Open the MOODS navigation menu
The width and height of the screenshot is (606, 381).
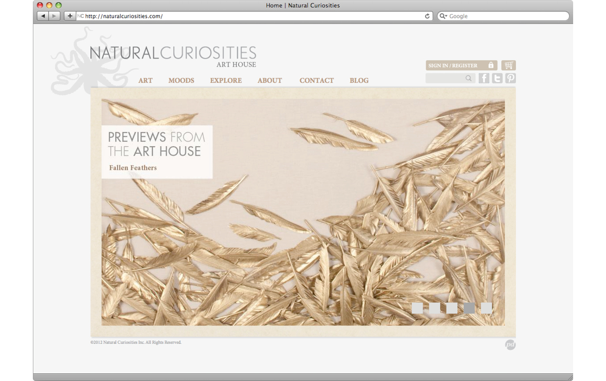181,80
